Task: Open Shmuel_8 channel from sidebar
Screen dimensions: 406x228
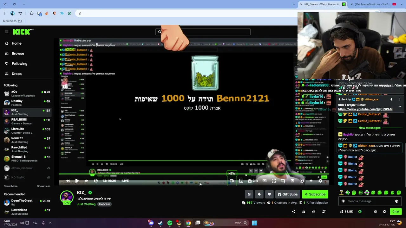Action: click(x=27, y=158)
